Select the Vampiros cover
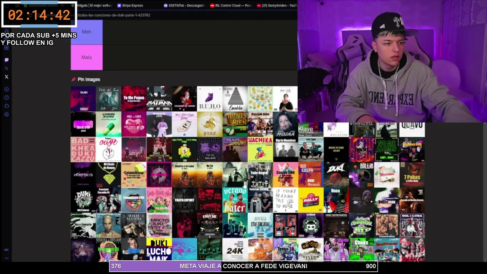 [83, 175]
